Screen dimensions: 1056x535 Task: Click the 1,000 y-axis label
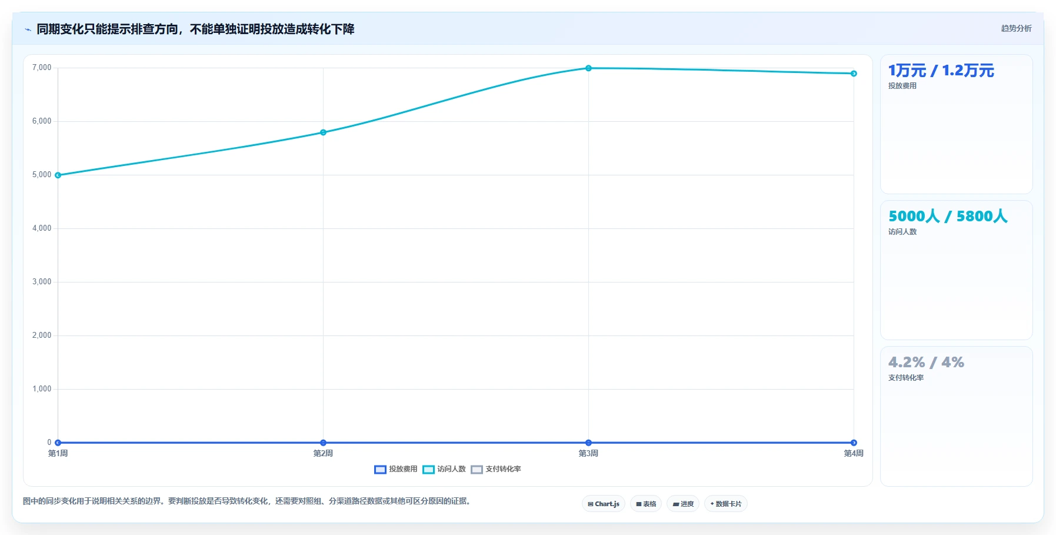coord(42,389)
